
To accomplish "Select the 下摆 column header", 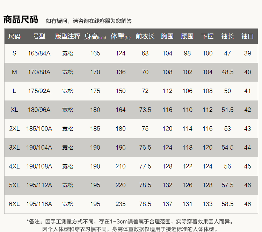I will 208,36.
